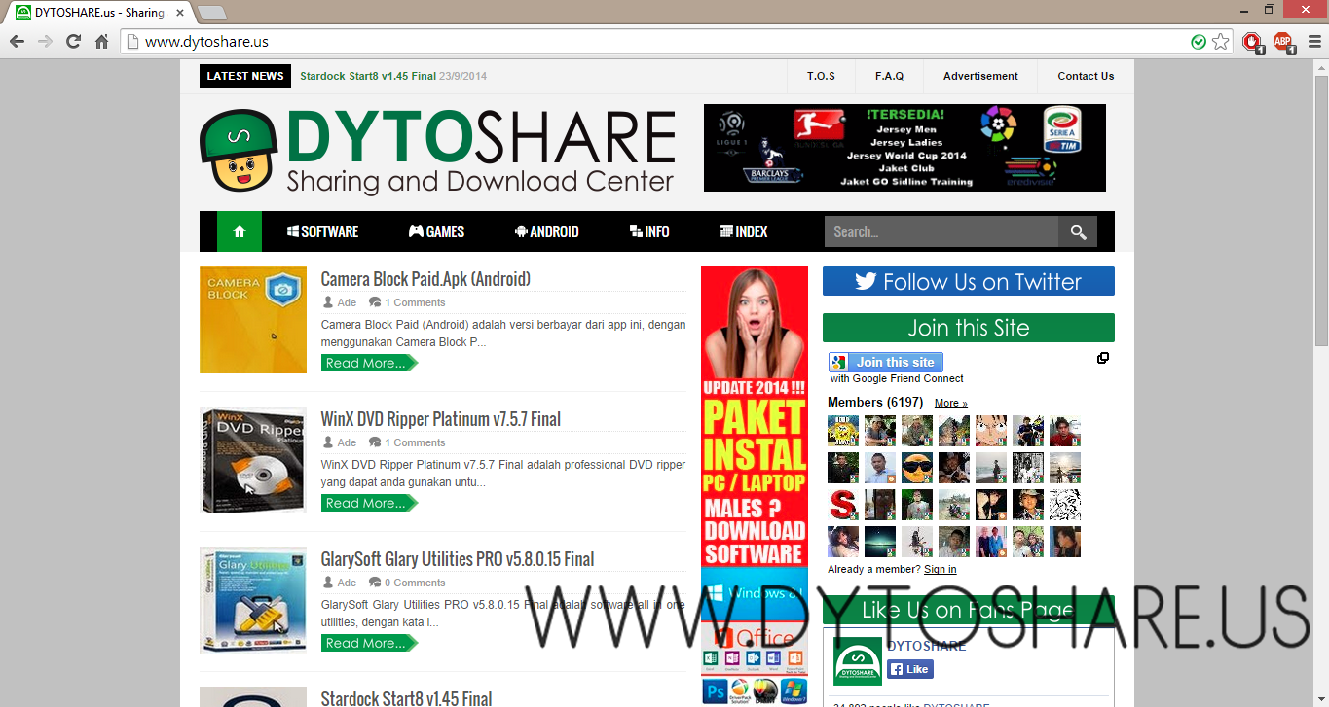Screen dimensions: 1329x707
Task: Open GlarySoft Glary Utilities PRO article title
Action: [458, 559]
